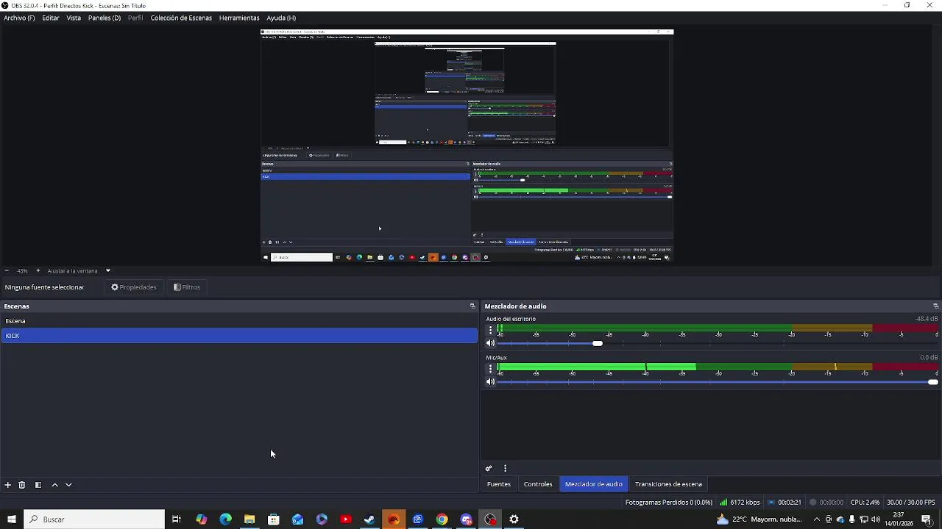The width and height of the screenshot is (942, 529).
Task: Open the system volume tray icon
Action: coord(876,519)
